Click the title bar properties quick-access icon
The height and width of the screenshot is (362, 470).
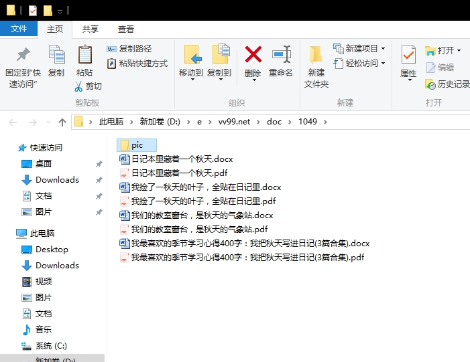(x=32, y=11)
